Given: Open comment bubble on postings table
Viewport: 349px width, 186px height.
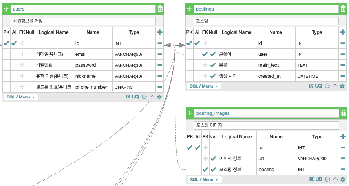Looking at the screenshot, I should pos(327,86).
